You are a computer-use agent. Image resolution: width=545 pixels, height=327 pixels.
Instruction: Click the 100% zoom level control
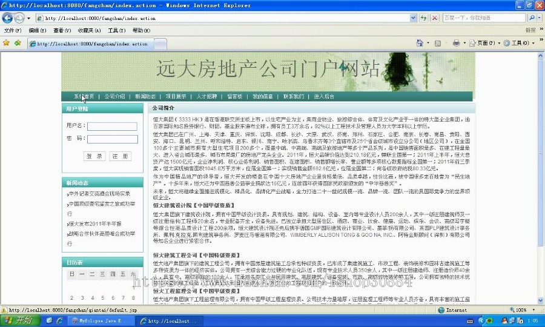click(523, 310)
